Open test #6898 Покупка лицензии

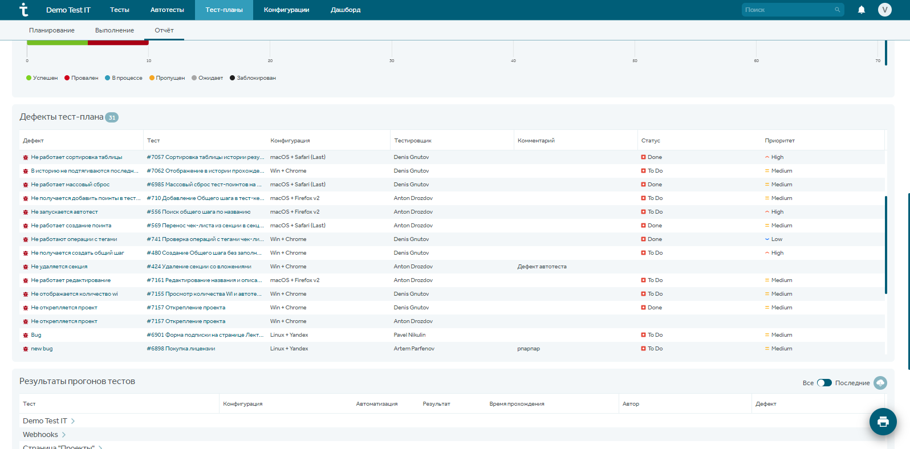[181, 349]
